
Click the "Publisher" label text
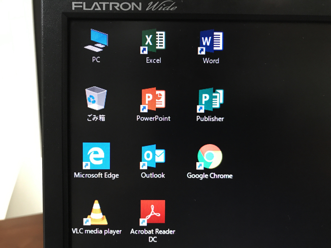point(210,119)
